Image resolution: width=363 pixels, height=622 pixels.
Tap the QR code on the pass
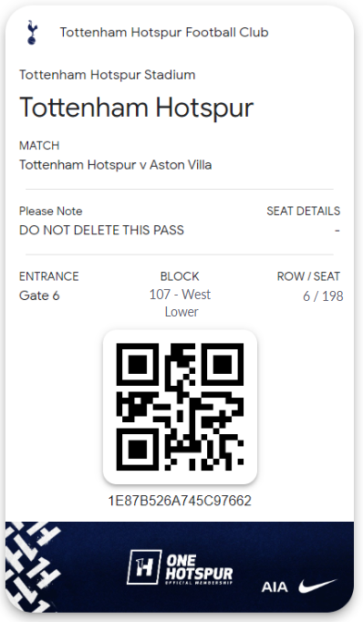(x=180, y=407)
